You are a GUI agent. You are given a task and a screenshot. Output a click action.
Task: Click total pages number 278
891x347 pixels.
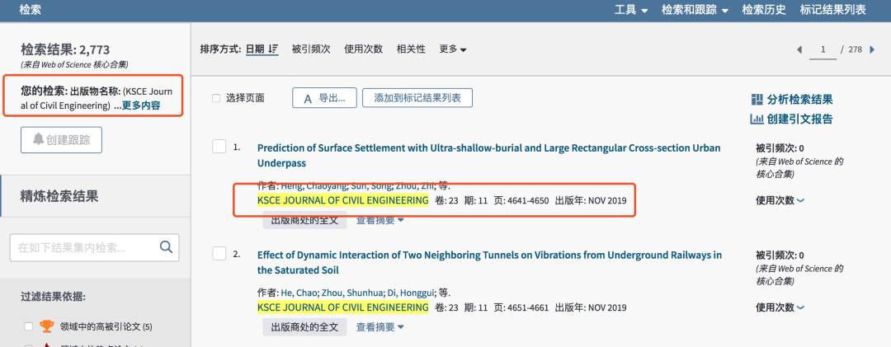856,50
